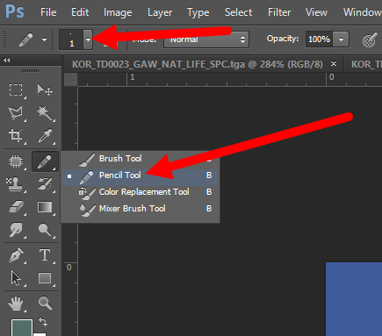Switch to KOR_TD0023_GAW_NAT_LIFE_SPC.tga tab
Screen dimensions: 382x336
(198, 64)
